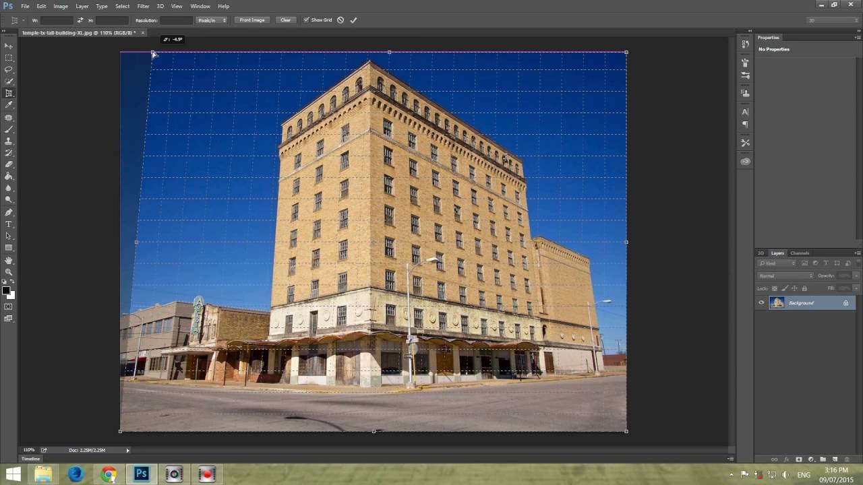Open the Filter menu

pyautogui.click(x=143, y=6)
